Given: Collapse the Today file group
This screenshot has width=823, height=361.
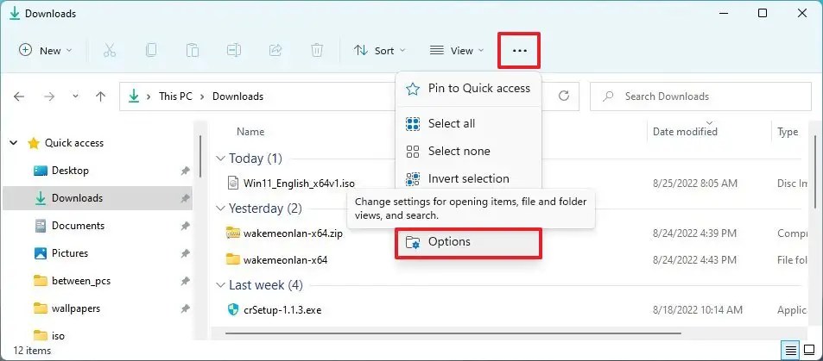Looking at the screenshot, I should coord(220,159).
